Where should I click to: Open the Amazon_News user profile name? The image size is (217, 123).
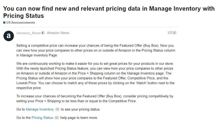tap(28, 33)
